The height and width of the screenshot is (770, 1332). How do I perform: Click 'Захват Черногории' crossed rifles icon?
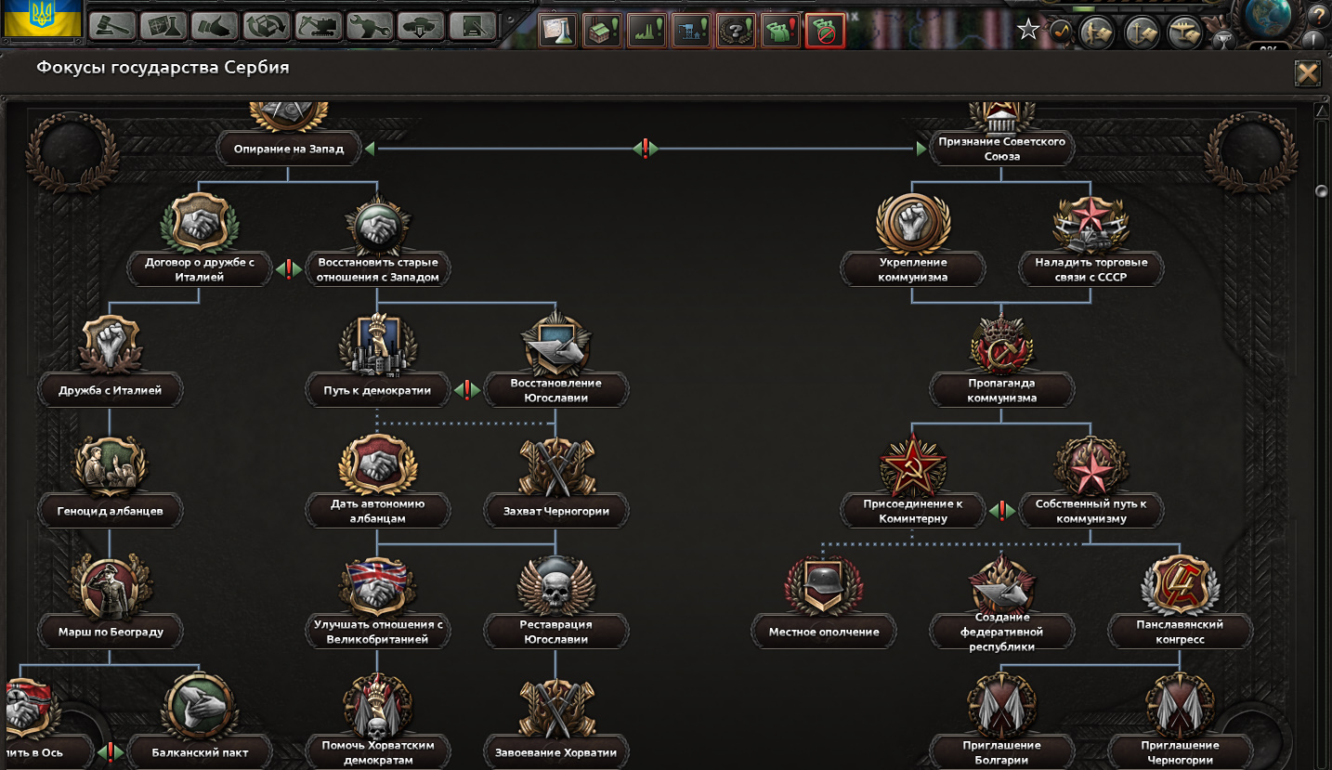(x=556, y=465)
